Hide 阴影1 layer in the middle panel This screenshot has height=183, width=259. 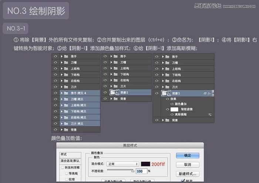(105, 92)
